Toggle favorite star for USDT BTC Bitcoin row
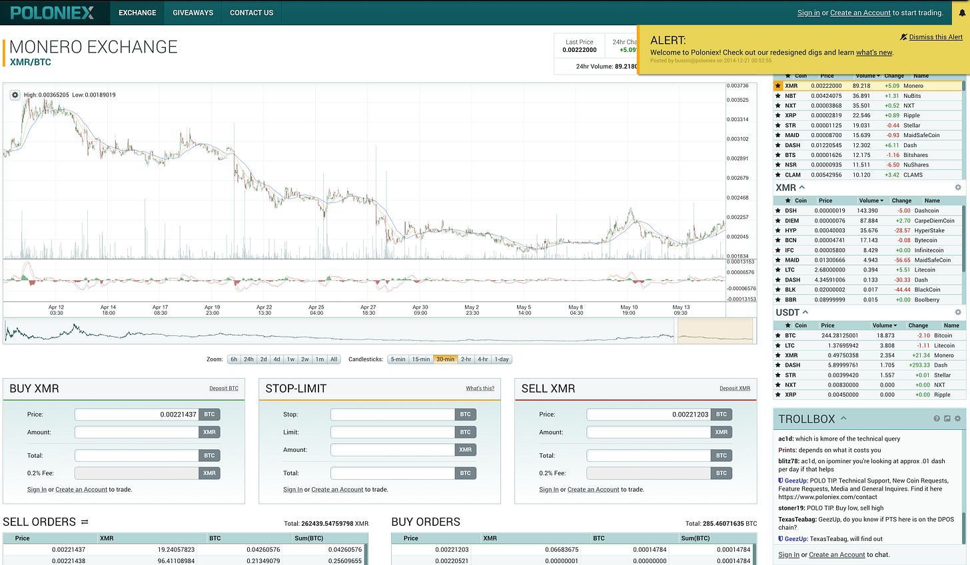Viewport: 970px width, 565px height. pyautogui.click(x=777, y=335)
